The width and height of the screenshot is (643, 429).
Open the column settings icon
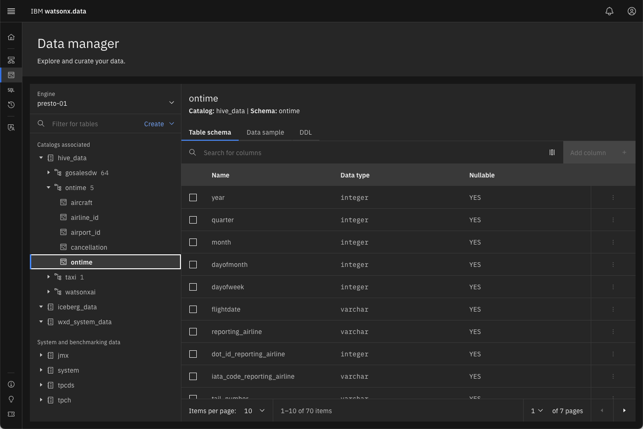point(552,152)
